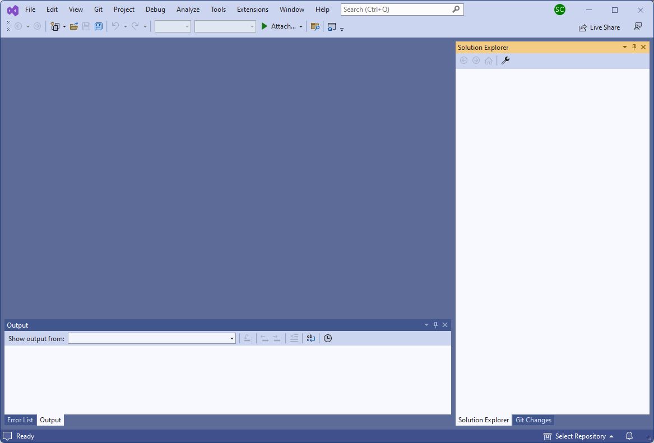Click the New Project toolbar icon
The width and height of the screenshot is (654, 443).
tap(55, 26)
